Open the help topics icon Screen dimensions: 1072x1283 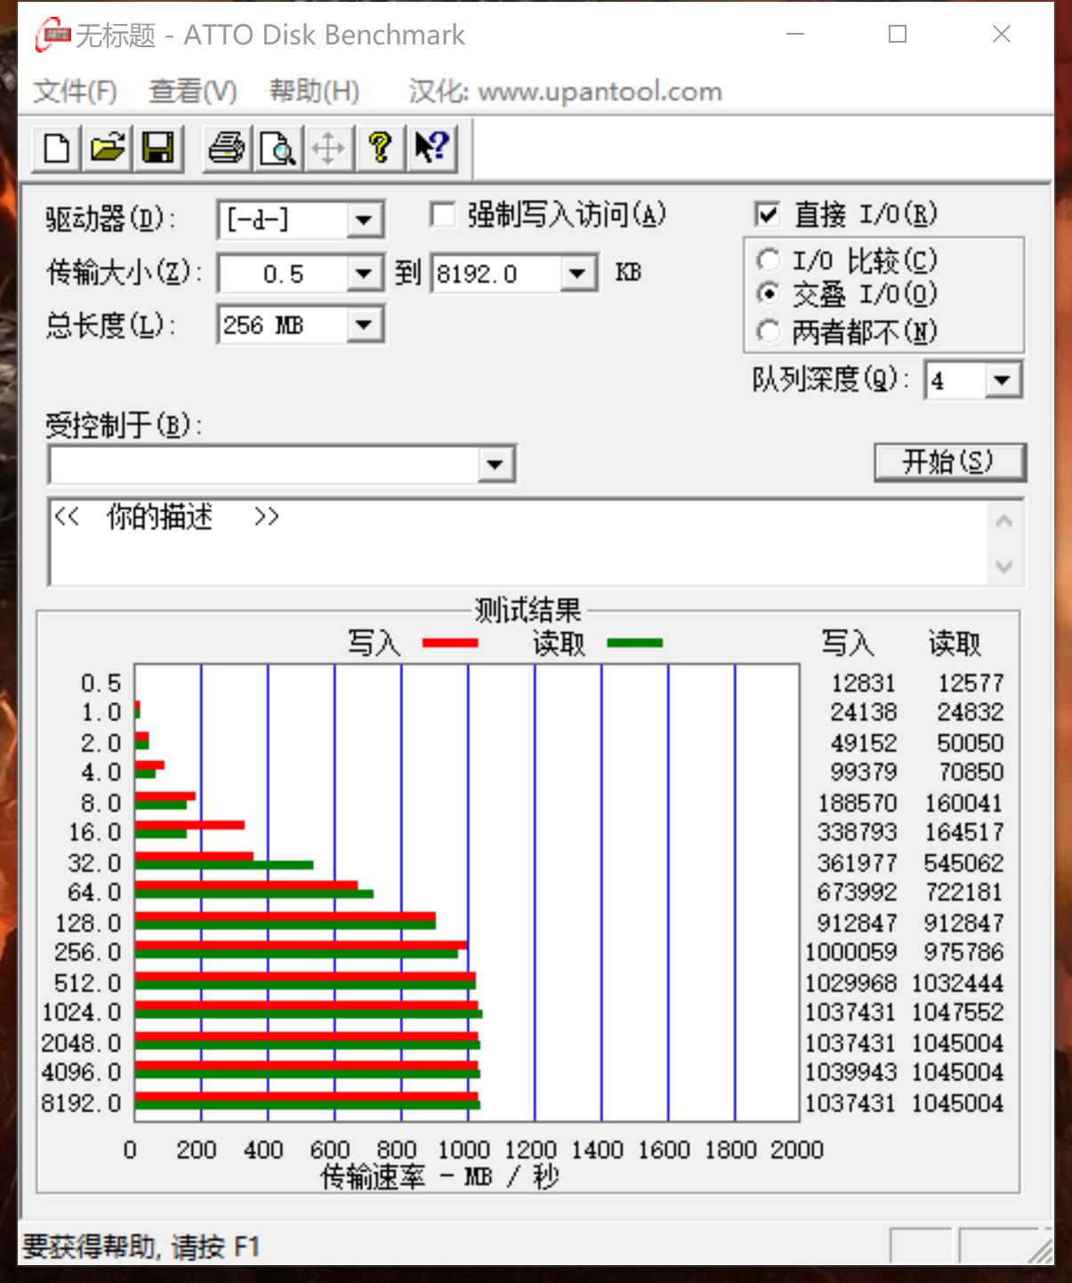click(380, 148)
